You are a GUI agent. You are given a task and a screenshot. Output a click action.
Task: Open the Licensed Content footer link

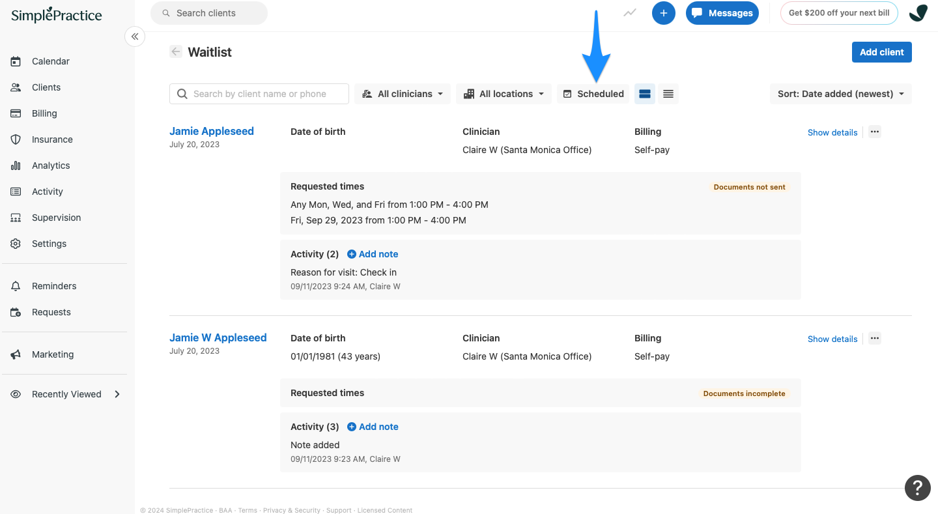[x=385, y=510]
